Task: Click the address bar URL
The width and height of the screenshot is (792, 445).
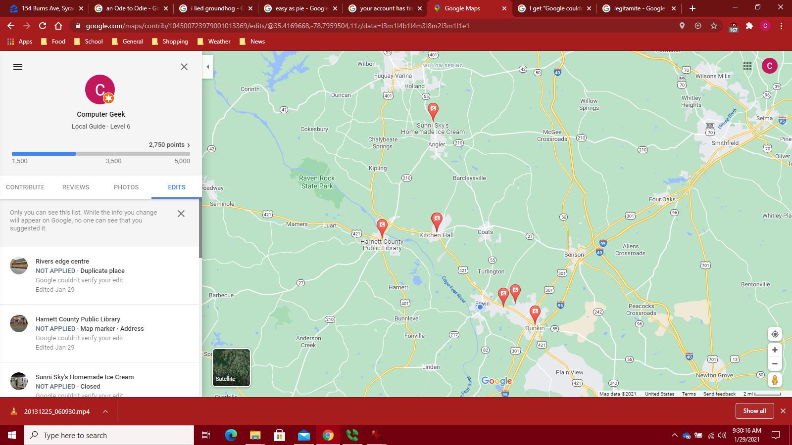Action: (278, 26)
